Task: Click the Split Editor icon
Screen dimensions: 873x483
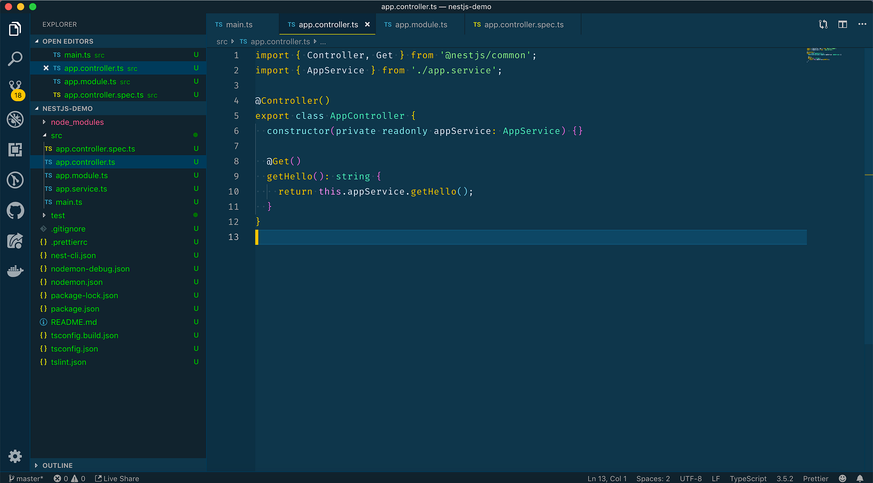Action: (842, 24)
